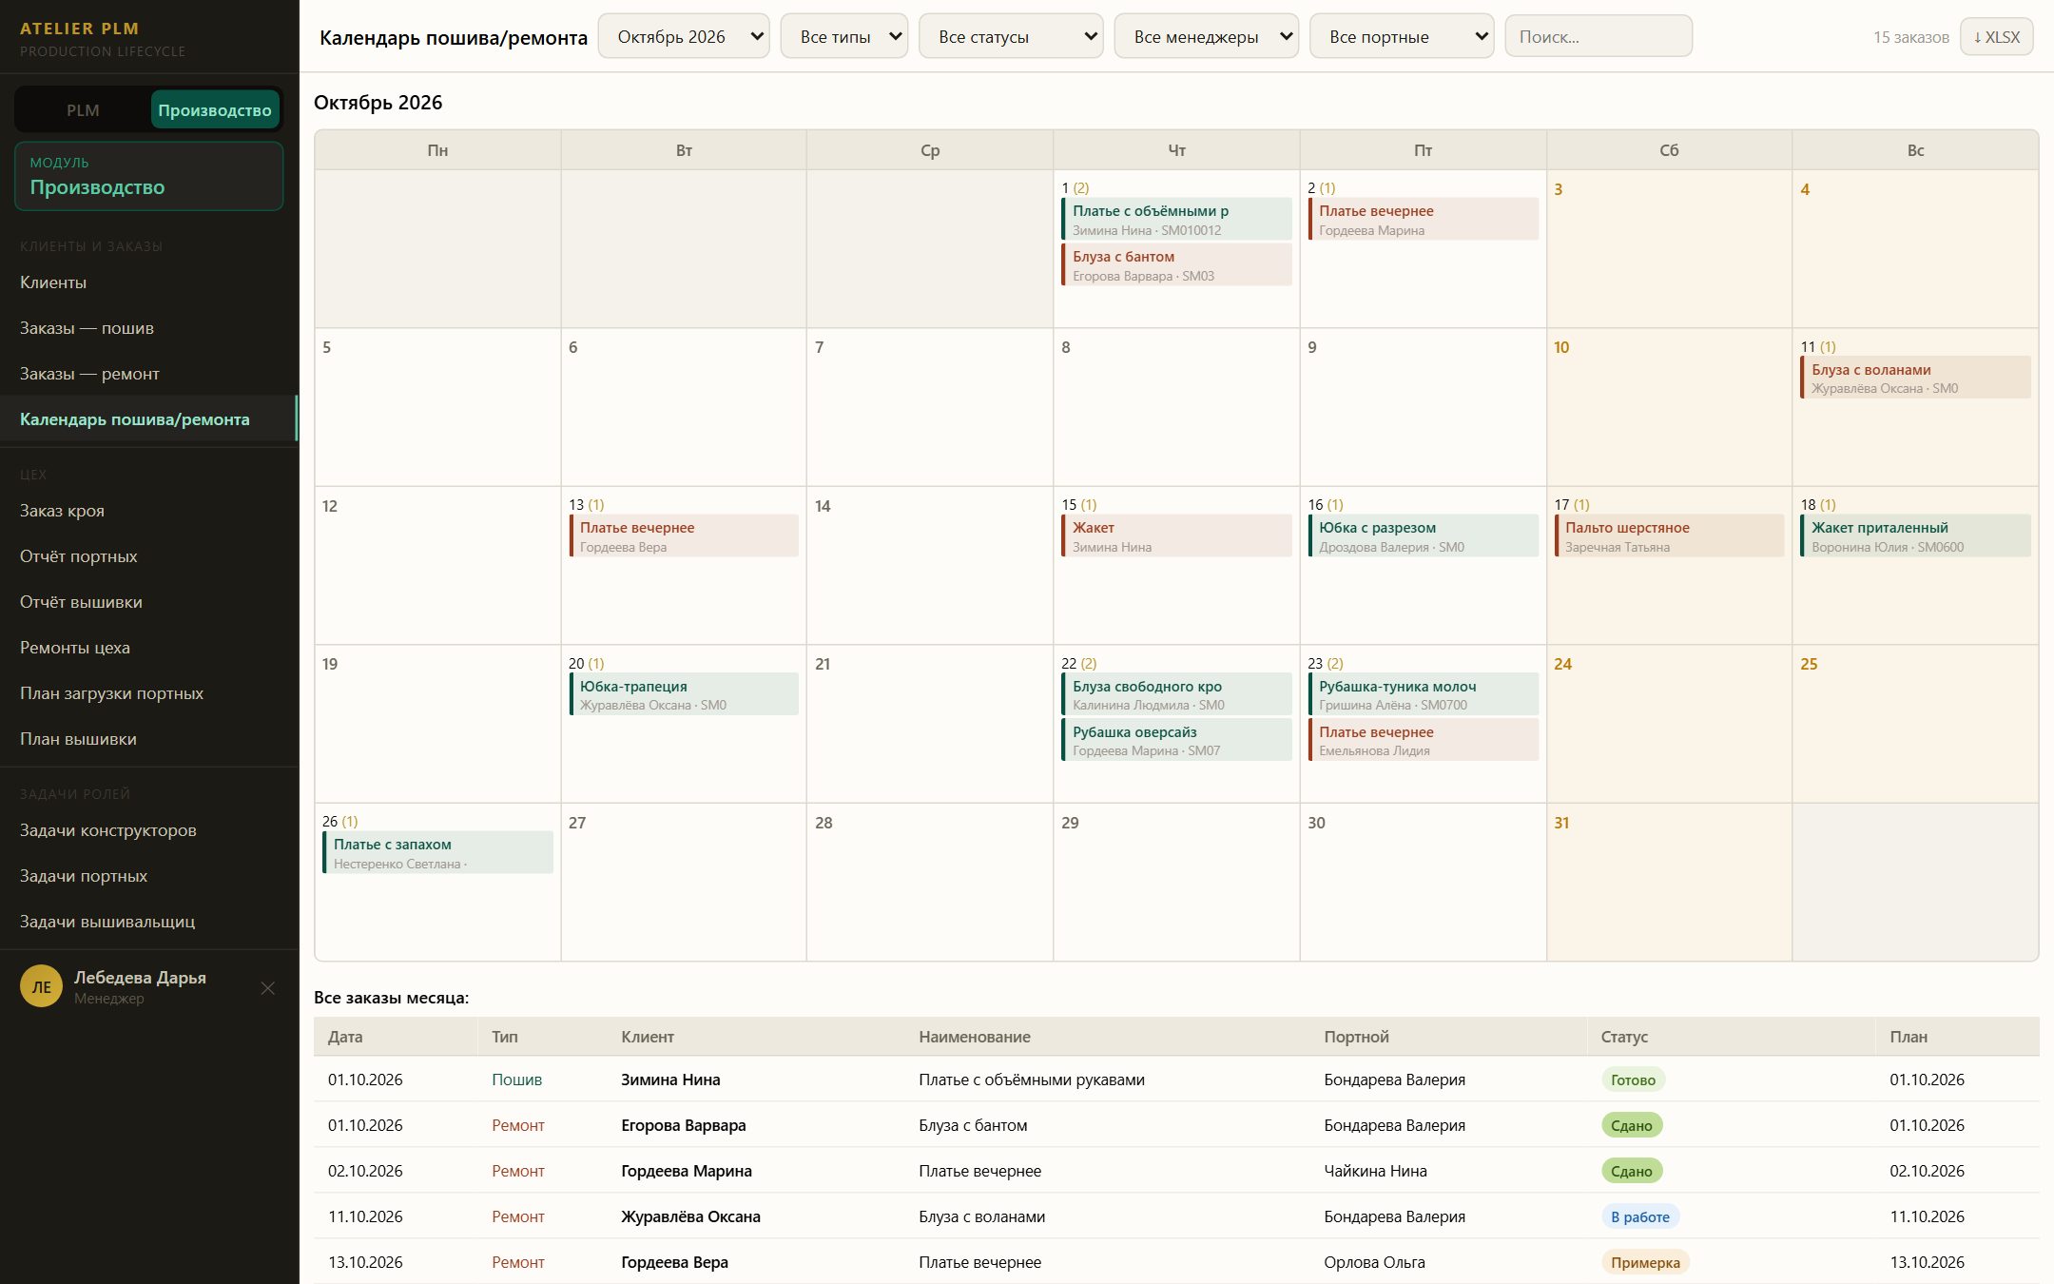This screenshot has height=1284, width=2054.
Task: Click the Статус column header
Action: 1624,1037
